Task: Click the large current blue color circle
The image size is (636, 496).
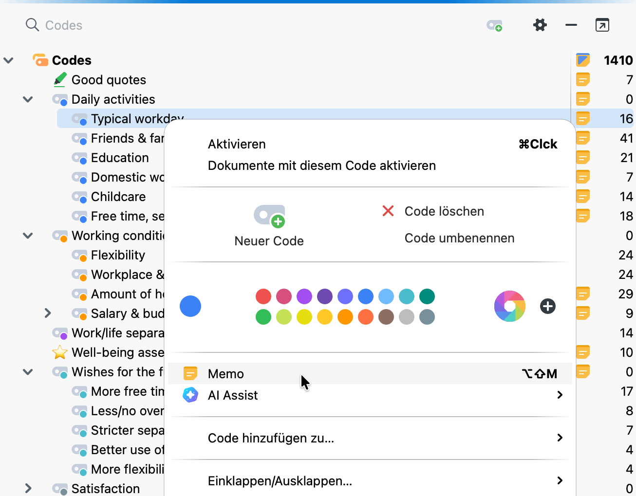Action: (x=190, y=306)
